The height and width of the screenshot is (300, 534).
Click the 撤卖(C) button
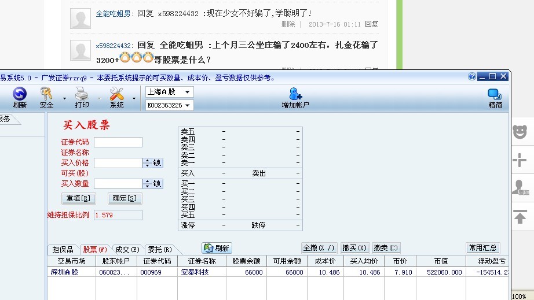(x=386, y=248)
